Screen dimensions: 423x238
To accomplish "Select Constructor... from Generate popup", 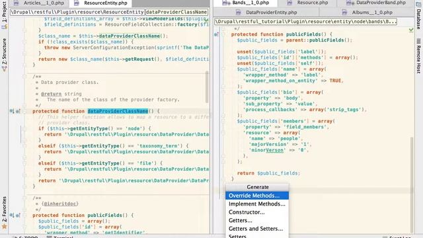I will pyautogui.click(x=257, y=212).
